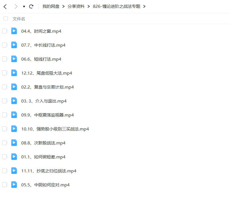Check the box for 04.4、时间之窗.mp4
Screen dimensions: 230x209
pyautogui.click(x=4, y=31)
